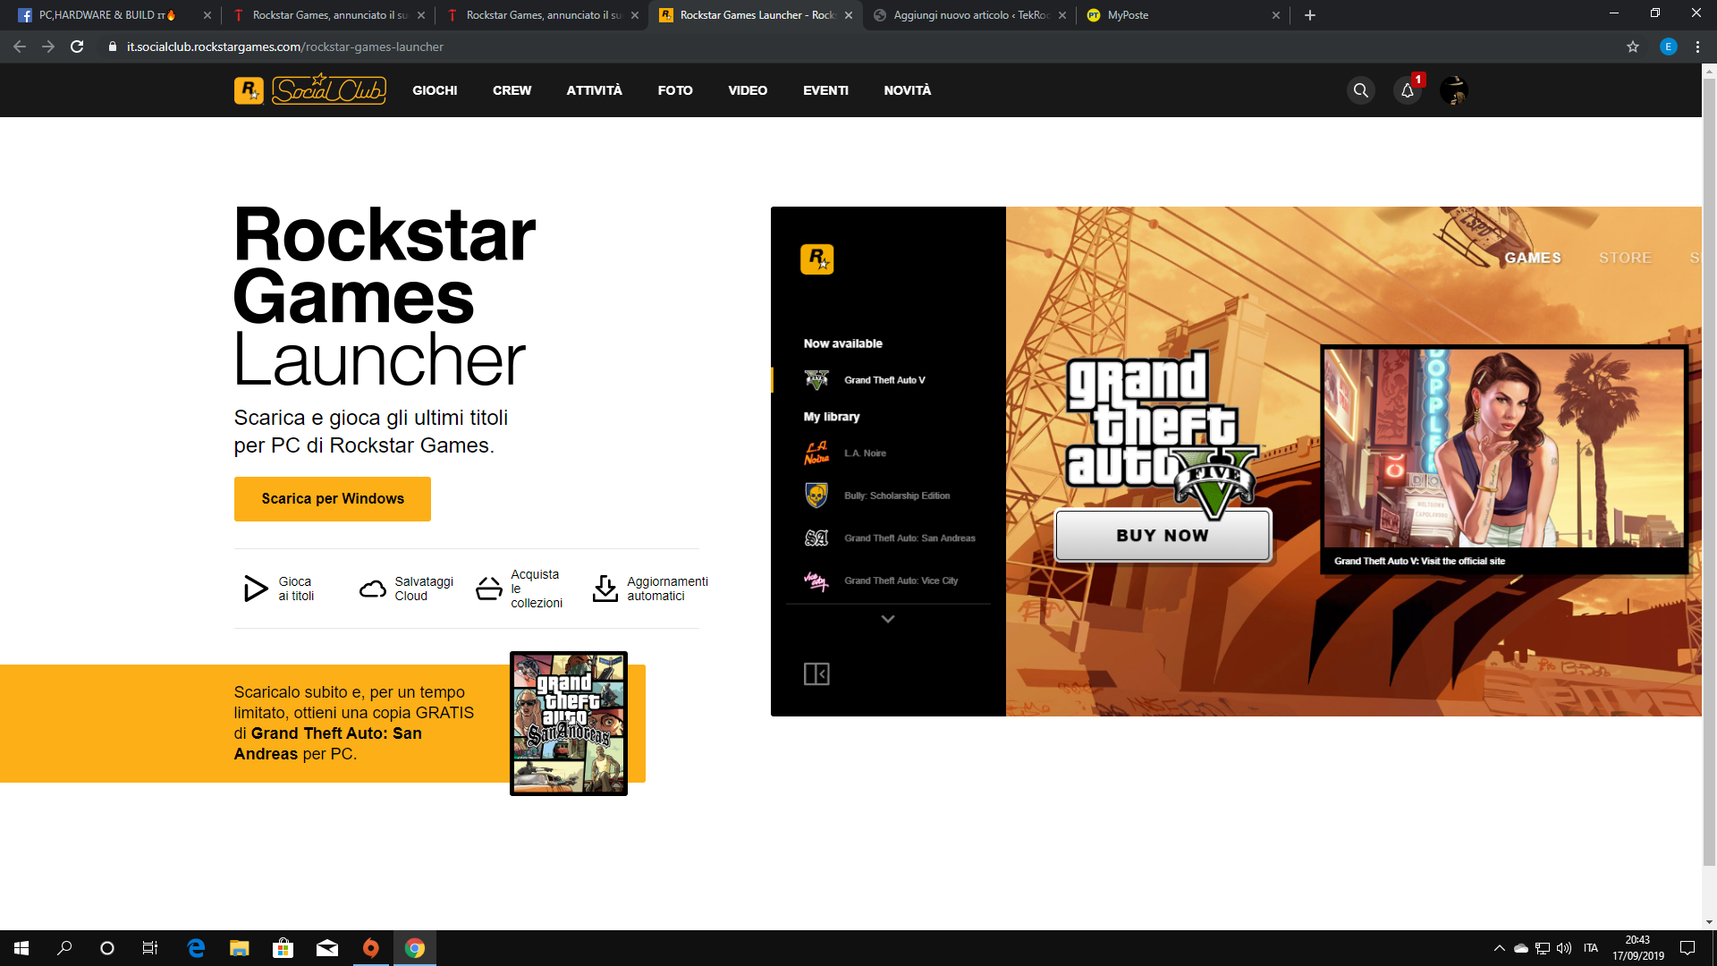Open the Social Club logo link
1717x966 pixels.
point(329,89)
